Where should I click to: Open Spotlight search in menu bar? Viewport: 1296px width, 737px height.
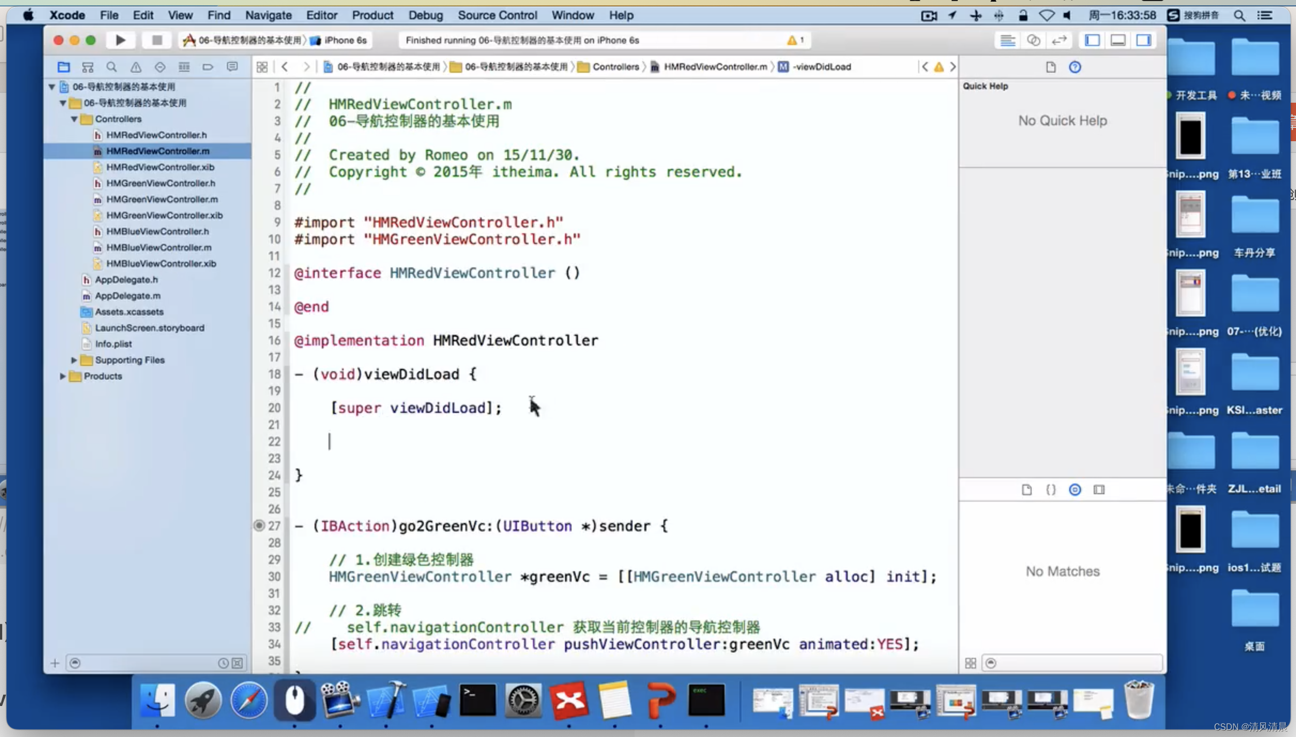pos(1239,15)
